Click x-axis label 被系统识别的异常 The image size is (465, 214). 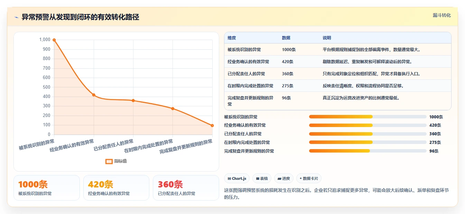[37, 145]
